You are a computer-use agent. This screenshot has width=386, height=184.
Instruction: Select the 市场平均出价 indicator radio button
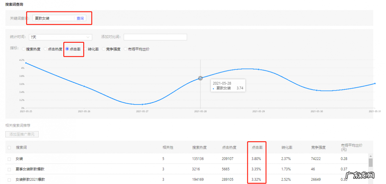pos(125,49)
